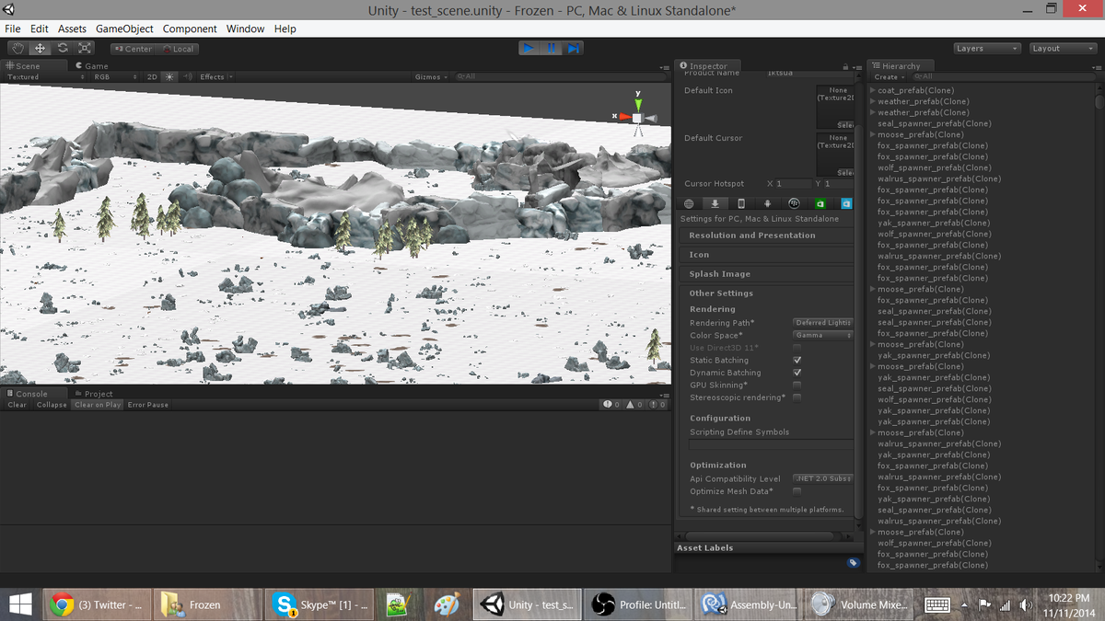Click Windows Start button

[x=19, y=605]
